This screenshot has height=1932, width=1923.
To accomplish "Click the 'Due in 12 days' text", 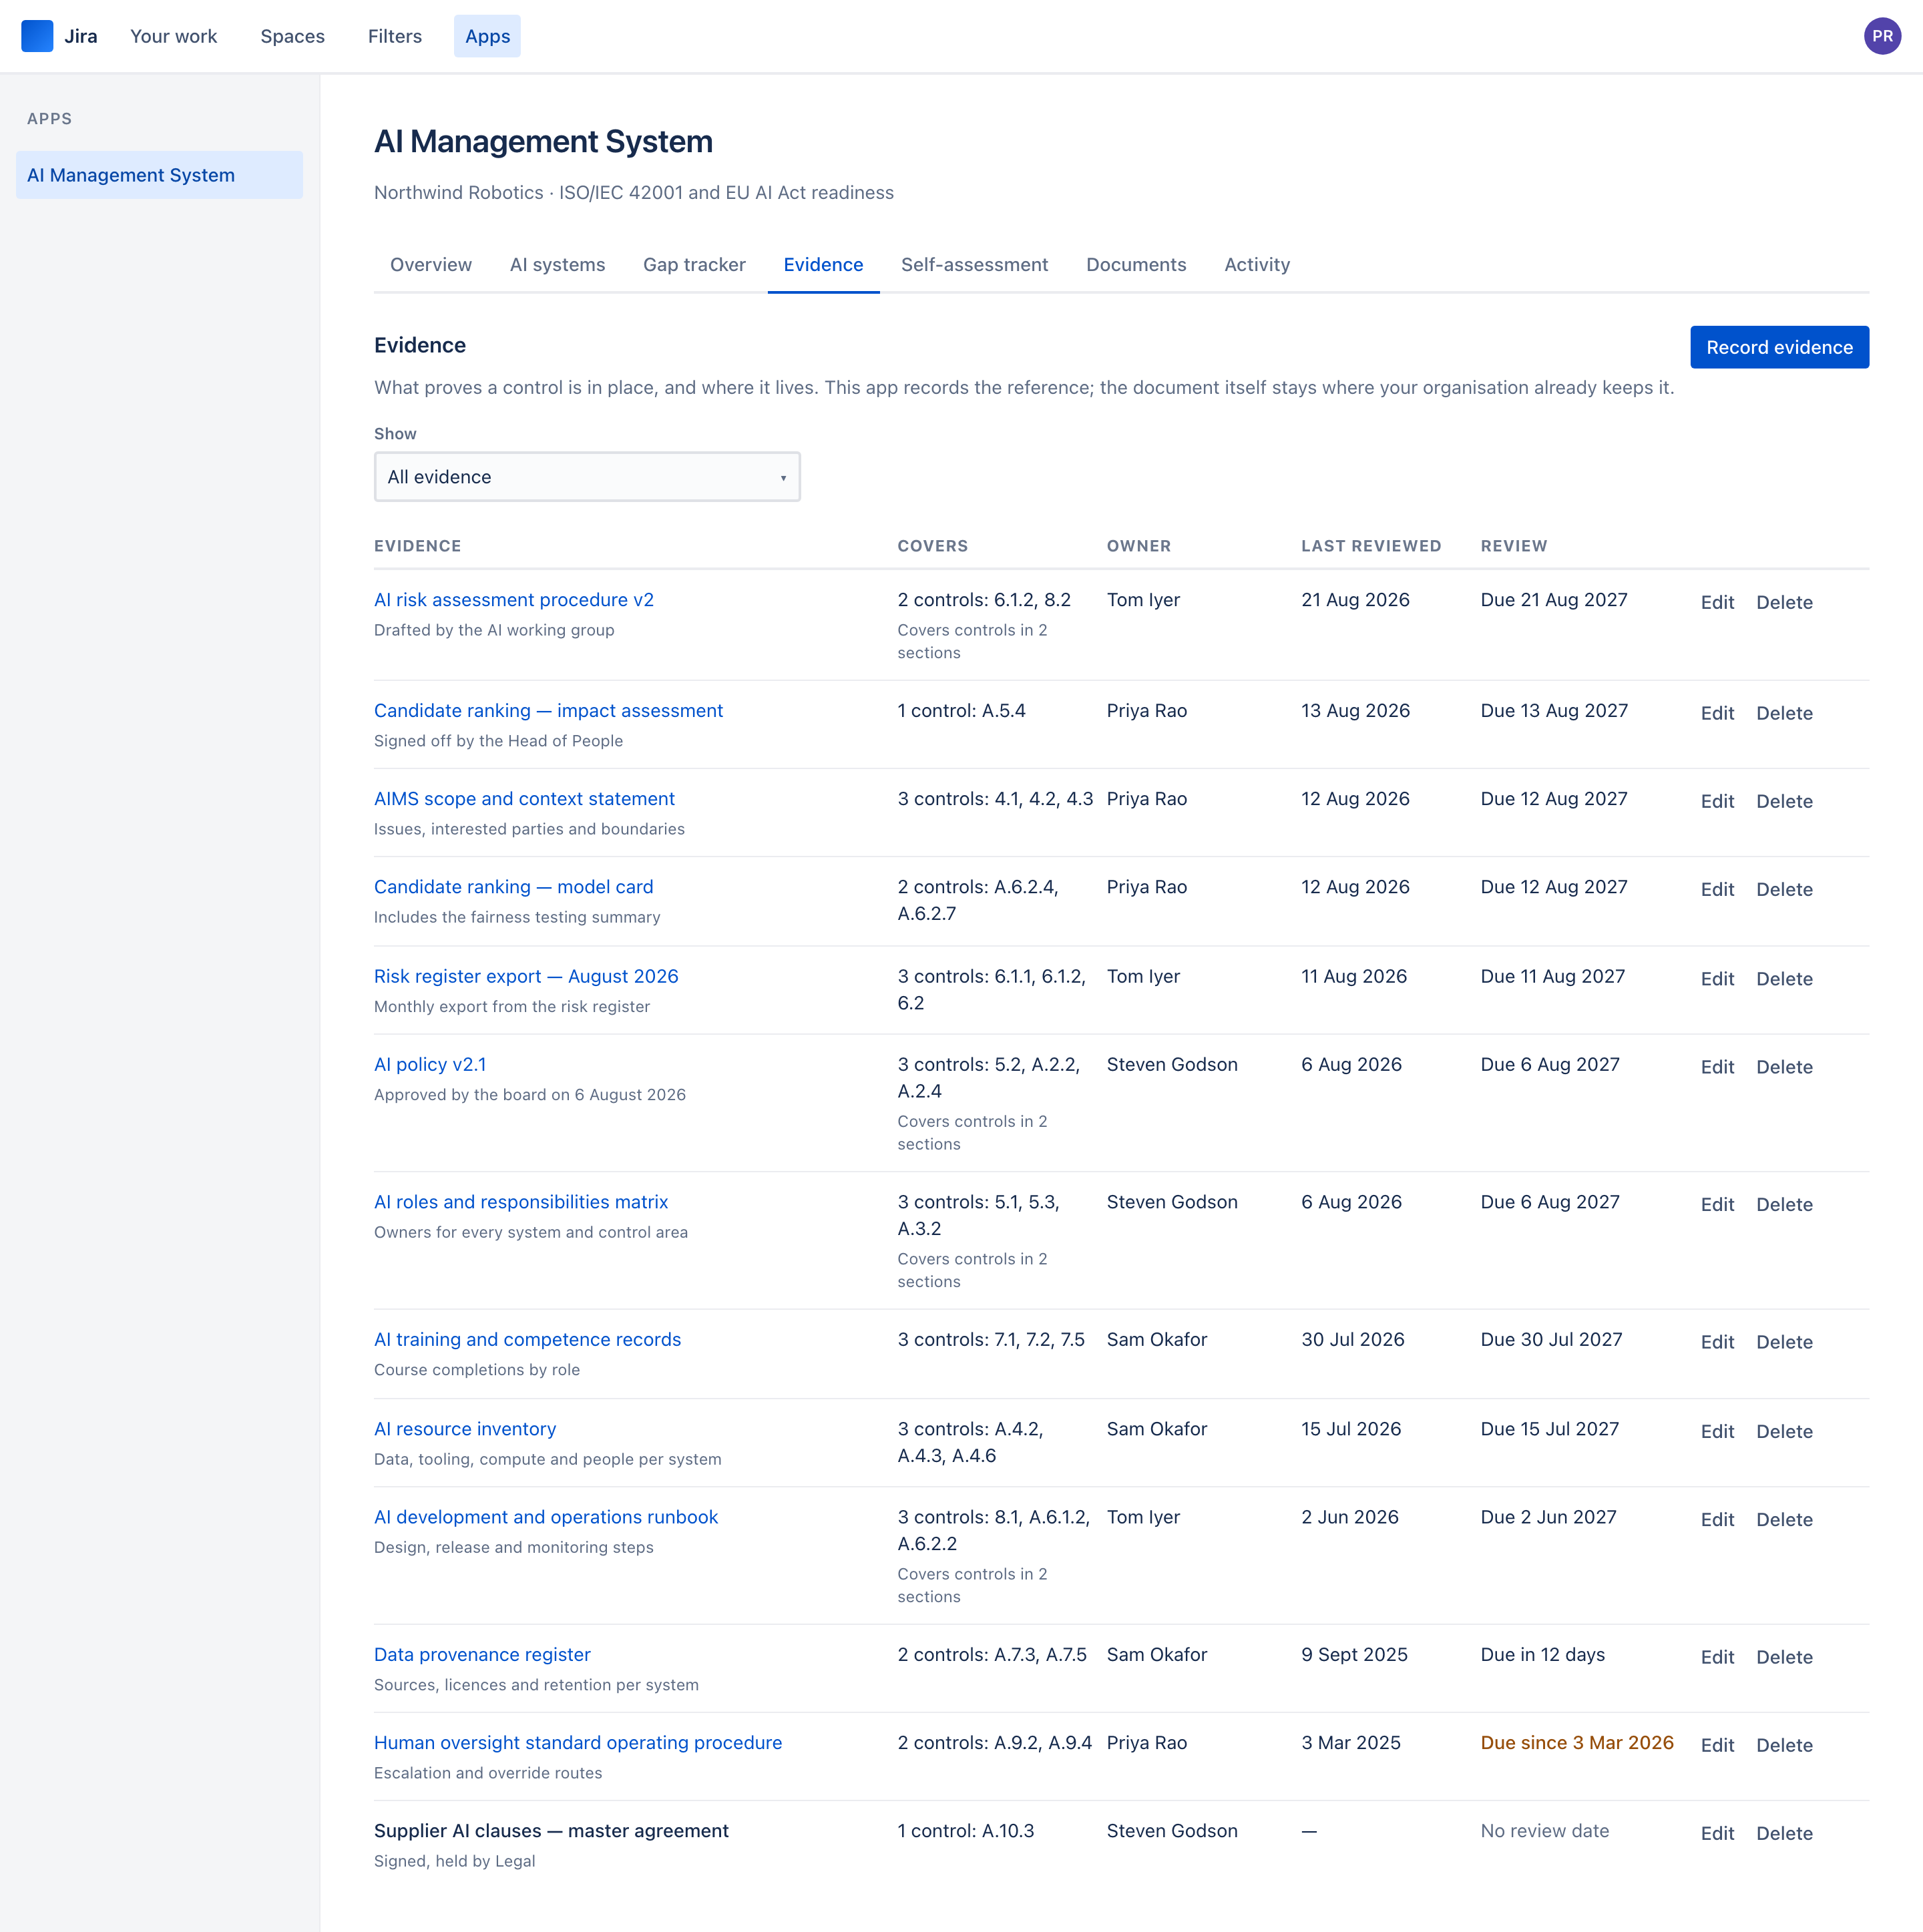I will coord(1543,1654).
